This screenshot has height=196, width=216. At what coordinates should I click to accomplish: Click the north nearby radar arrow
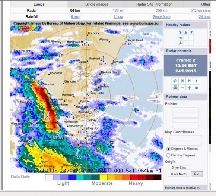186,32
